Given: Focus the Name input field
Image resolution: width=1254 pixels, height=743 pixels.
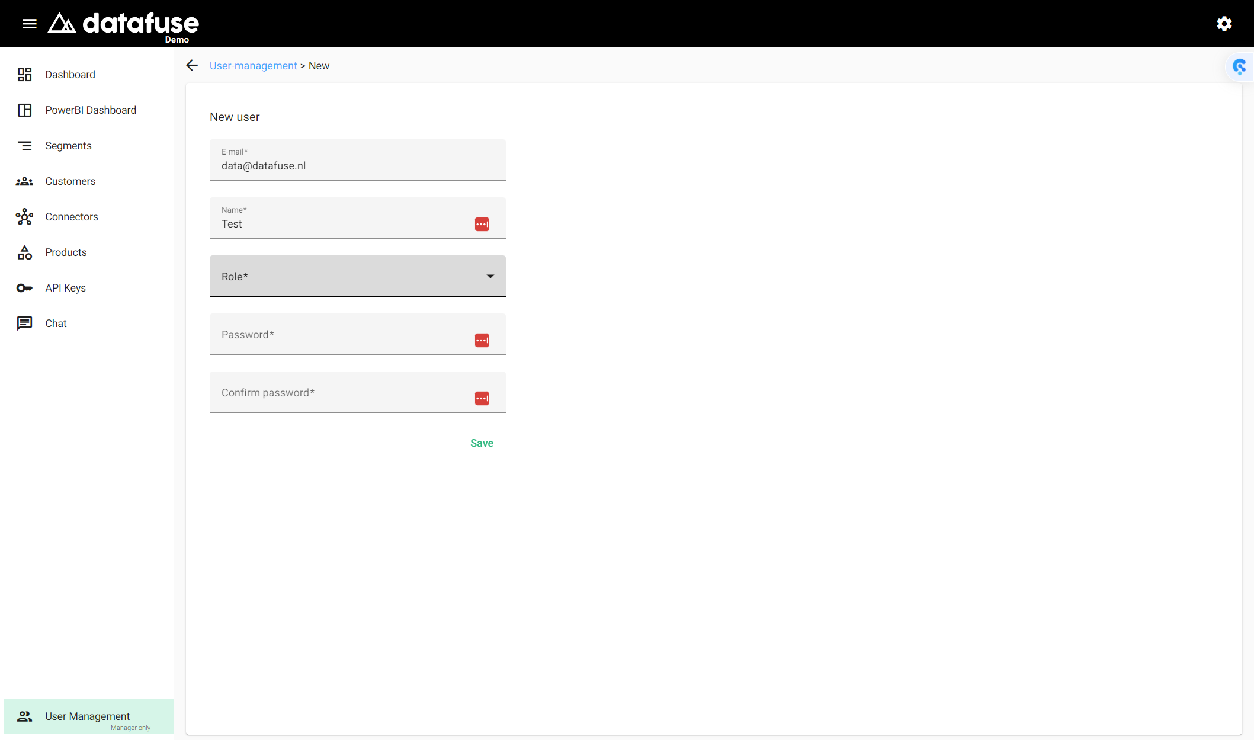Looking at the screenshot, I should coord(358,218).
